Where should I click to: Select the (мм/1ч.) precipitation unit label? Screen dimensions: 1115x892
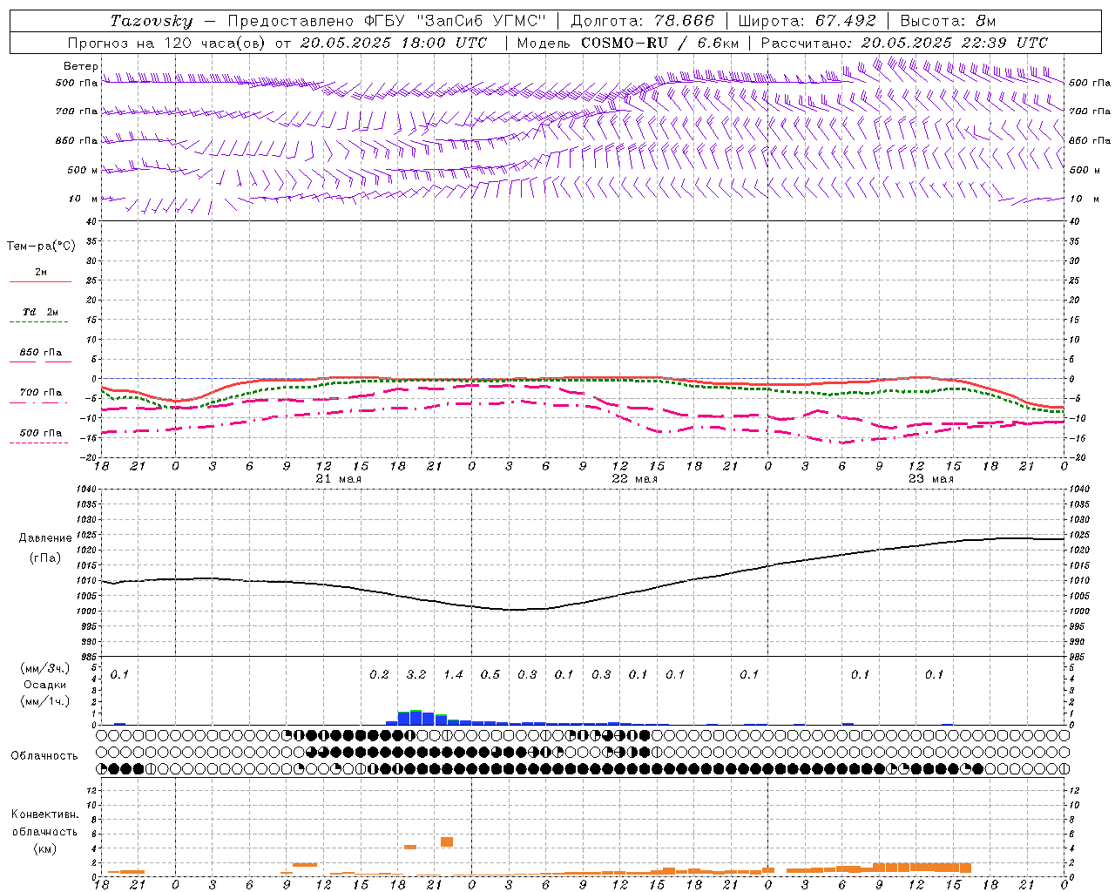click(x=45, y=701)
